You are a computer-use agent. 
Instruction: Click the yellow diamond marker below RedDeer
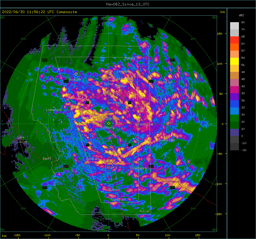[x=117, y=92]
